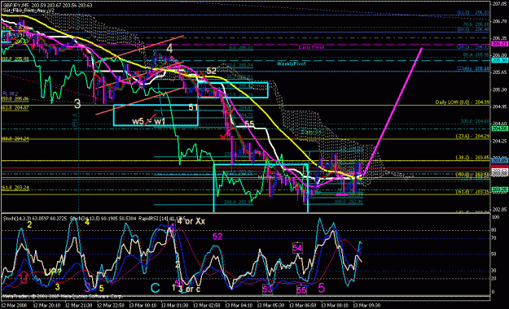This screenshot has height=309, width=509.
Task: Click the Daily LOW (0.0) - 204.99 label
Action: click(463, 102)
